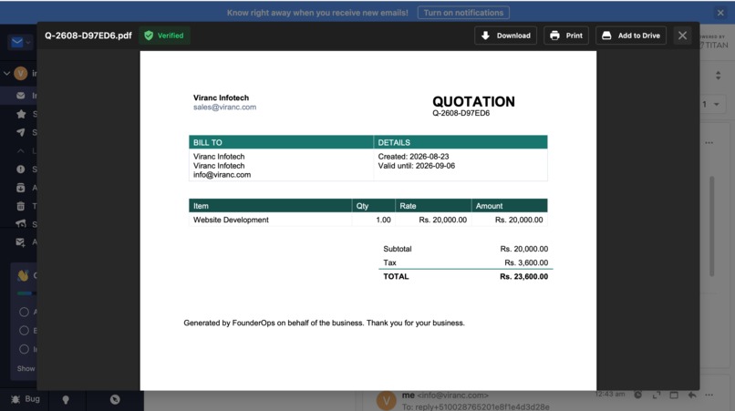Click the mail pane vertical scrollbar
735x411 pixels.
click(711, 227)
